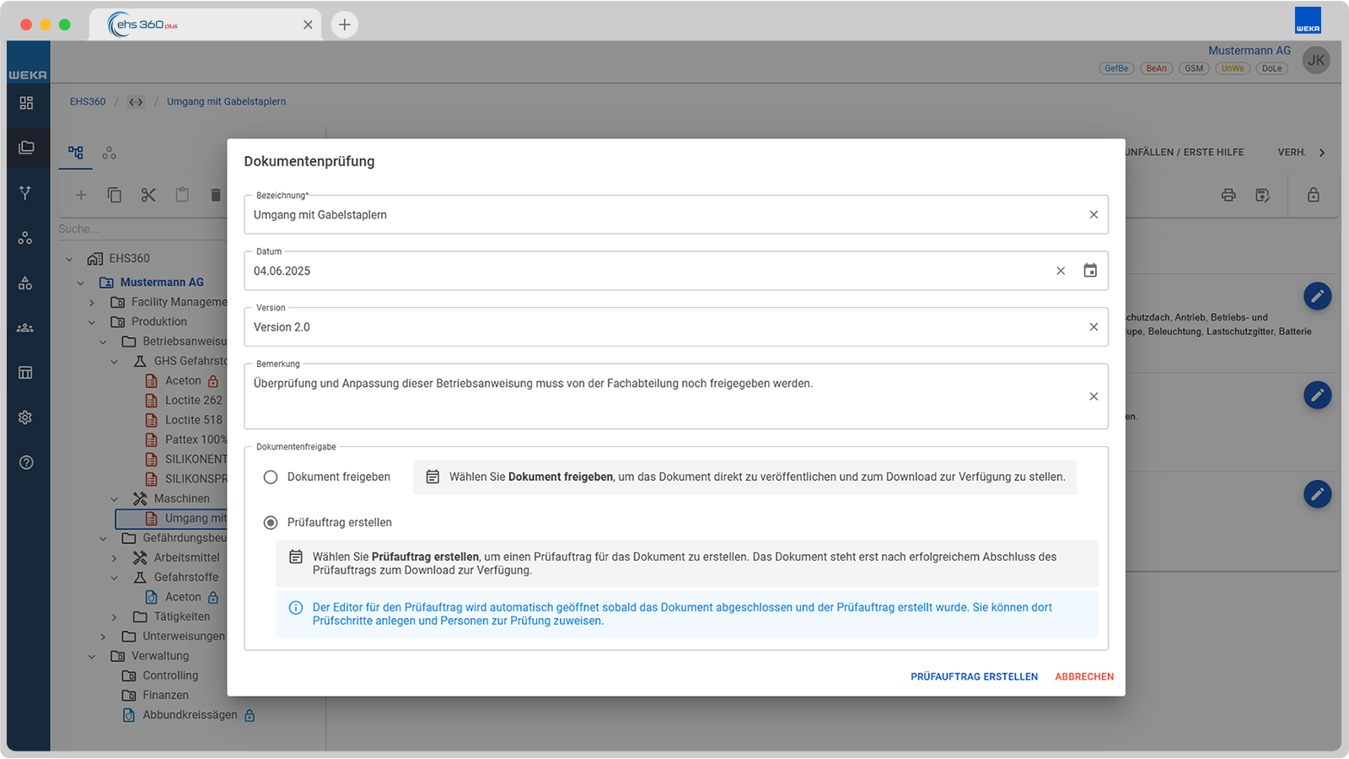Collapse the Mustermann AG tree node

[81, 283]
